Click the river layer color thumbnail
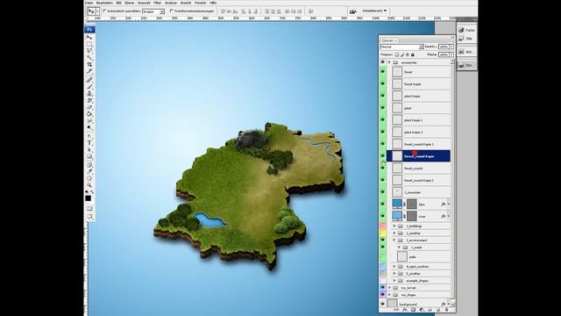The height and width of the screenshot is (316, 561). [397, 216]
